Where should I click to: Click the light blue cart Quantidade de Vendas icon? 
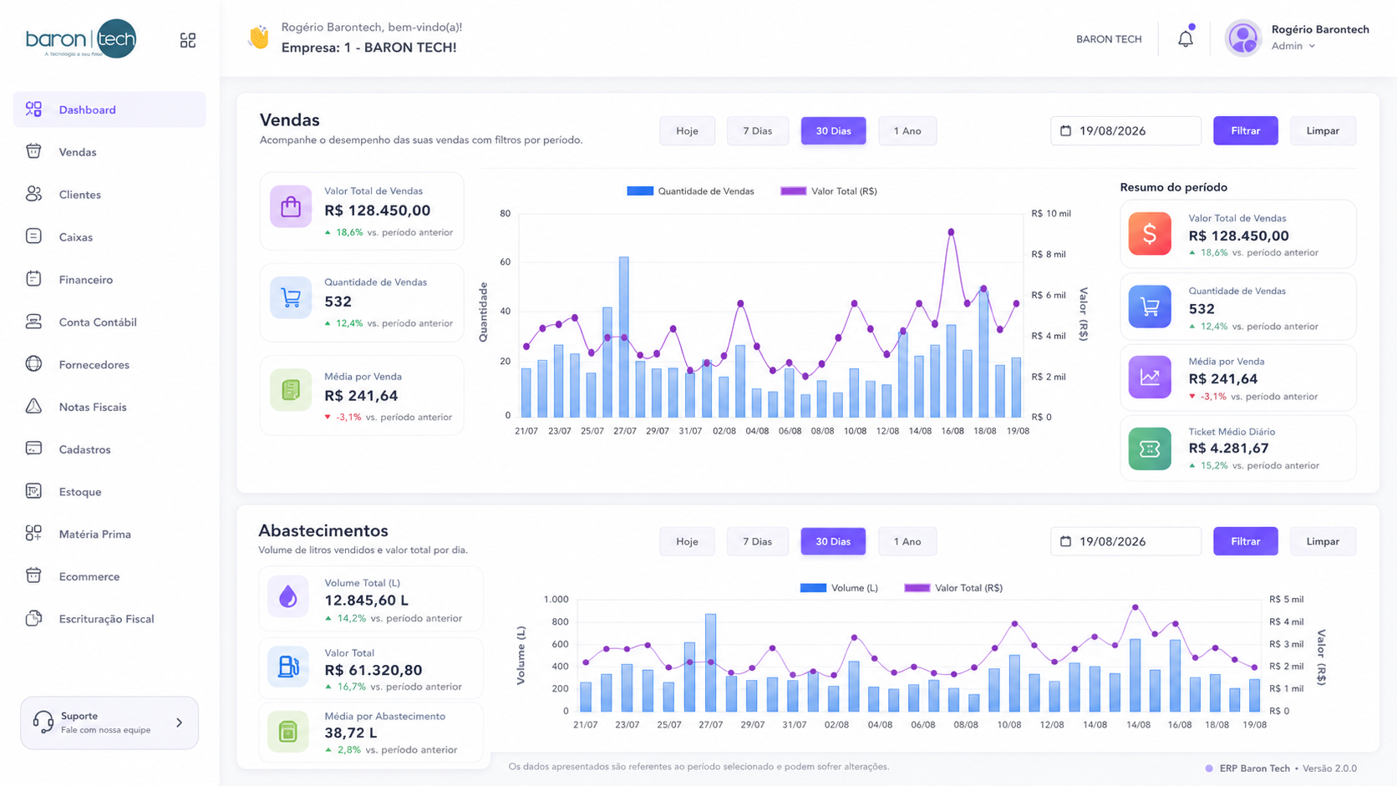click(291, 297)
